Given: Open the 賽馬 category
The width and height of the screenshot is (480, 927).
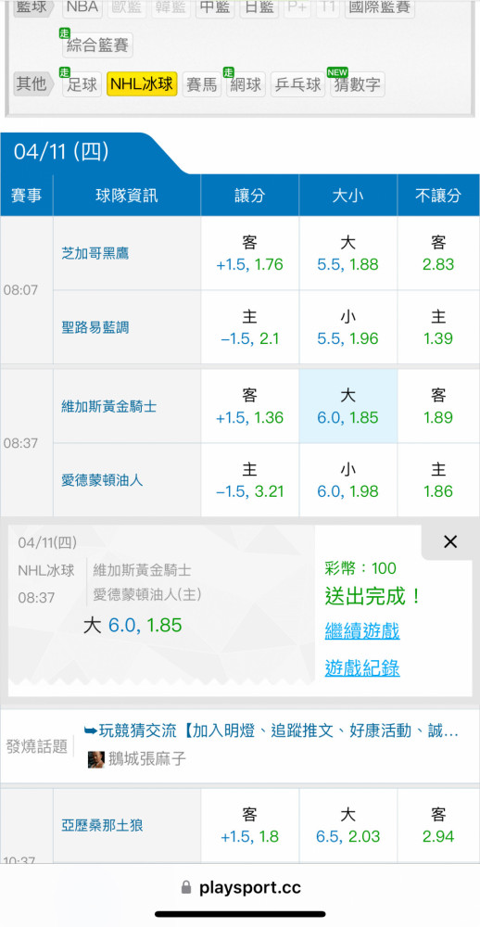Looking at the screenshot, I should (202, 84).
